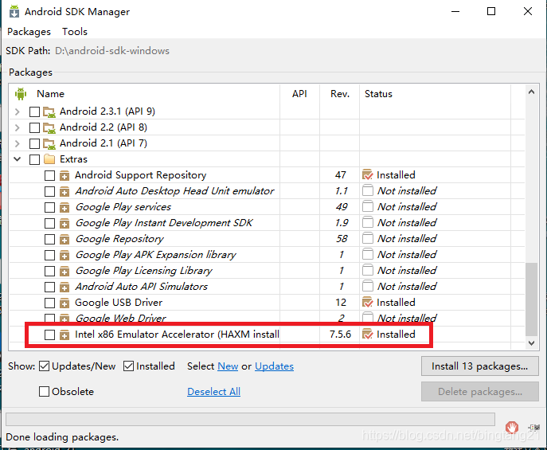
Task: Click the Status column header
Action: click(x=378, y=94)
